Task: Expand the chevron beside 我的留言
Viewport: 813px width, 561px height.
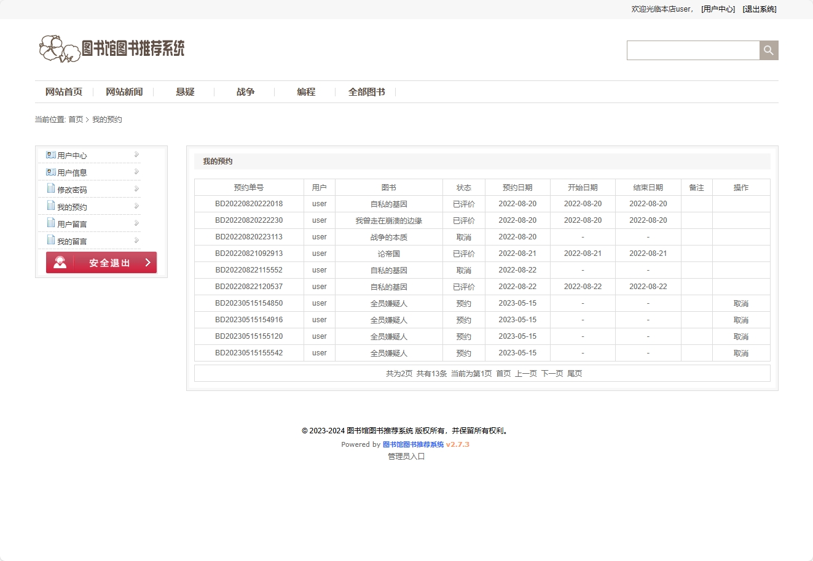Action: coord(136,240)
